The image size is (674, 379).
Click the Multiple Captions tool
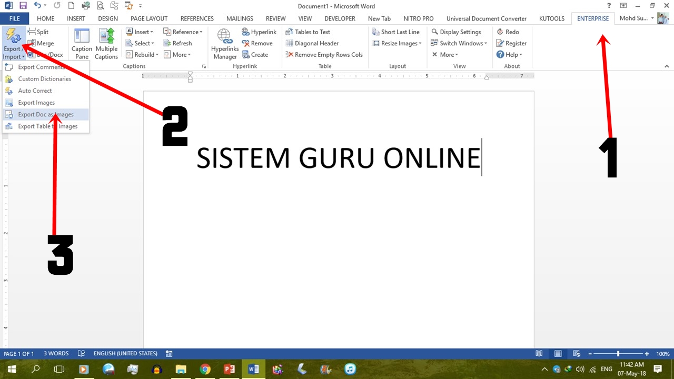pos(106,44)
